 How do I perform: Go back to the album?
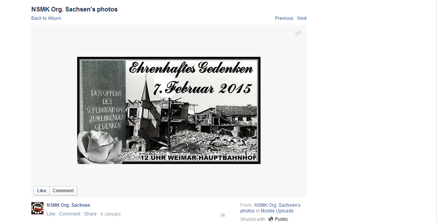[x=46, y=18]
